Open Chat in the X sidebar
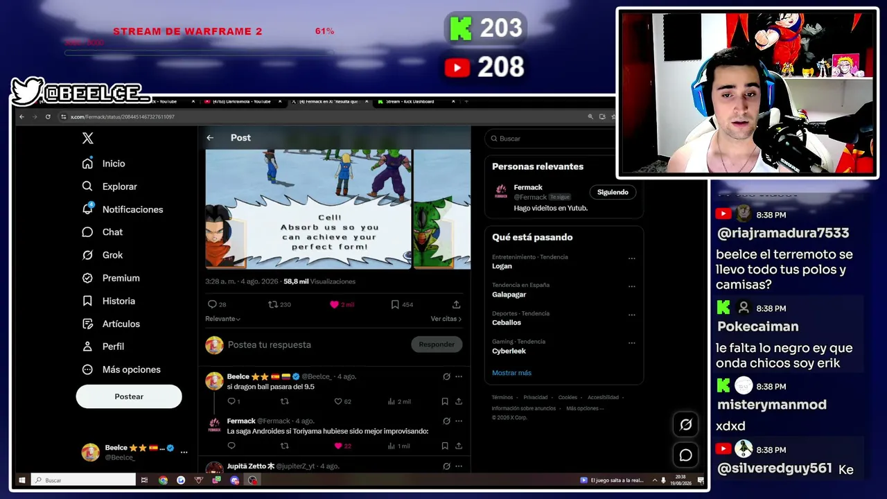 point(103,232)
